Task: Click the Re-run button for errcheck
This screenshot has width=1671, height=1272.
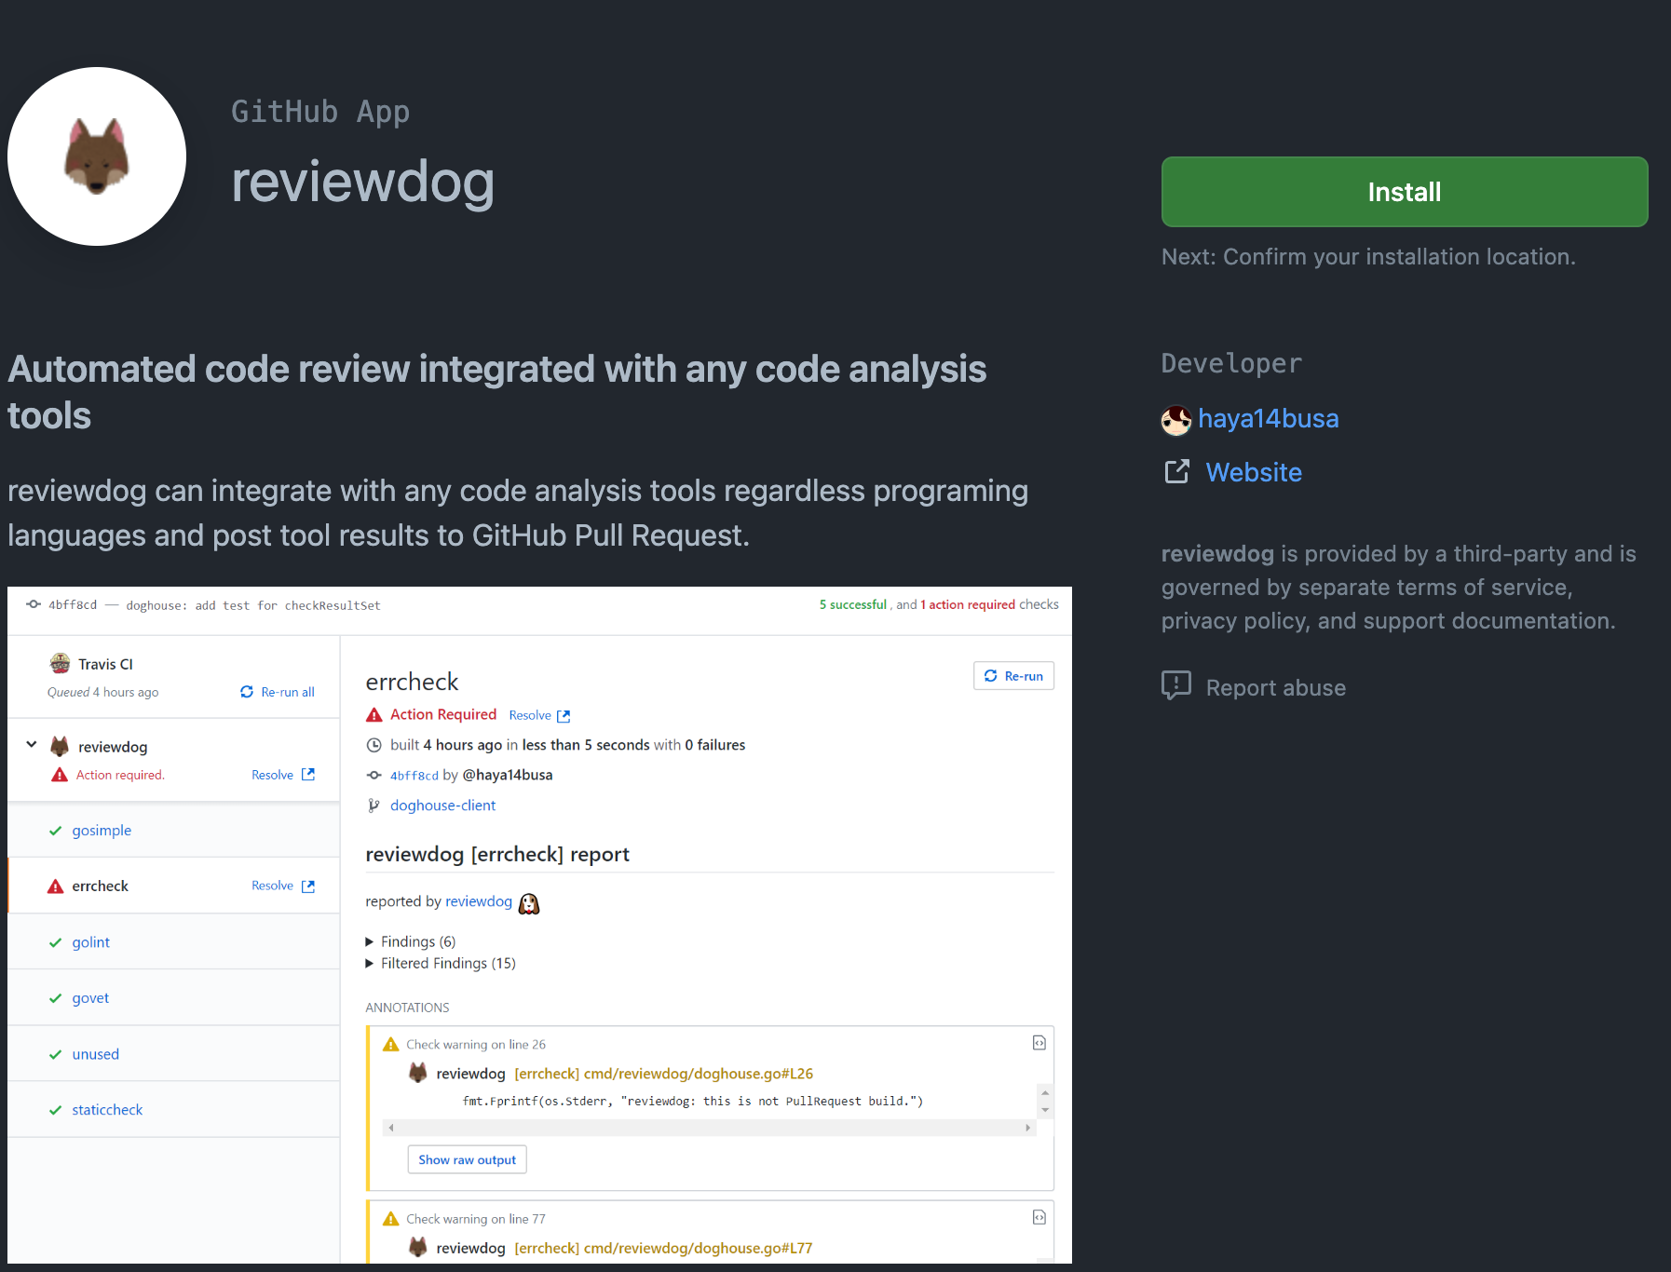Action: 1013,676
